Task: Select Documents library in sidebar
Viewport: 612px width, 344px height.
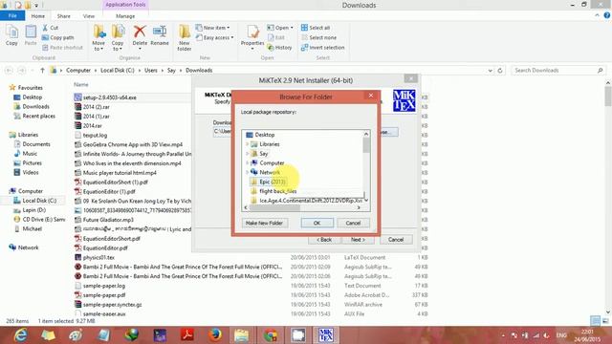Action: (36, 144)
